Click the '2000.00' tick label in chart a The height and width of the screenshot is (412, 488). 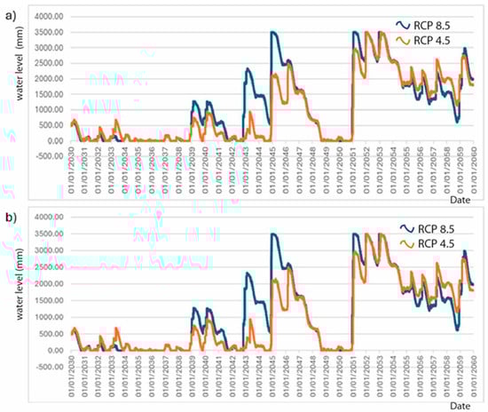click(49, 78)
